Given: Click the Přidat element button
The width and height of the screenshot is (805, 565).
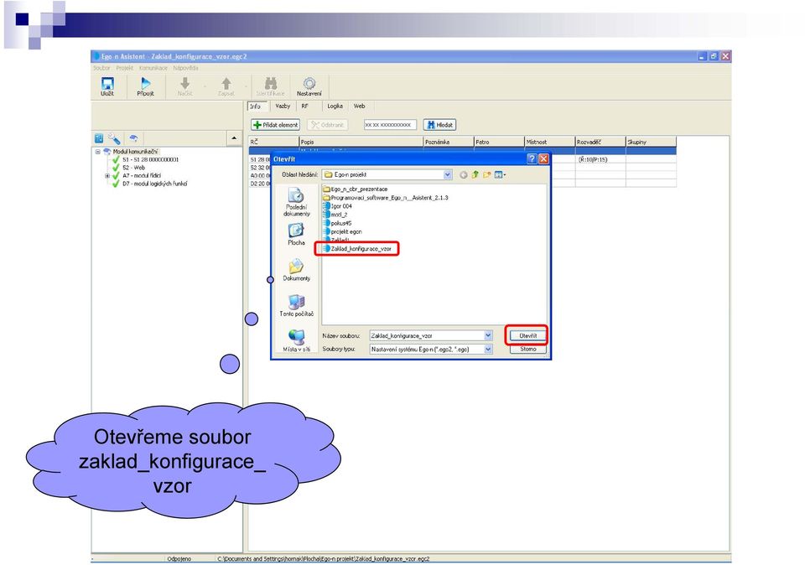Looking at the screenshot, I should click(275, 125).
